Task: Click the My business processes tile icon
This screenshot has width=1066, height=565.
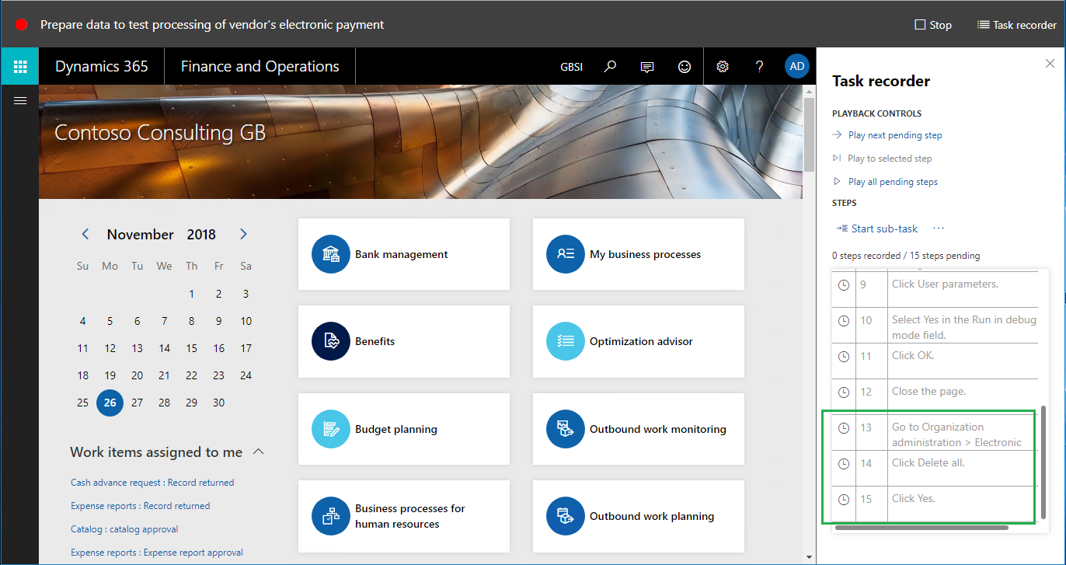Action: [566, 254]
